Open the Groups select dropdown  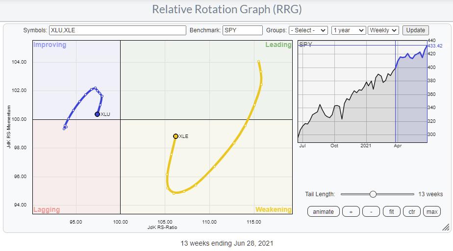pos(308,30)
